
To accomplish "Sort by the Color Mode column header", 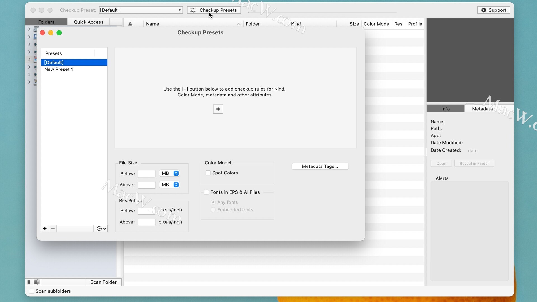I will point(376,24).
